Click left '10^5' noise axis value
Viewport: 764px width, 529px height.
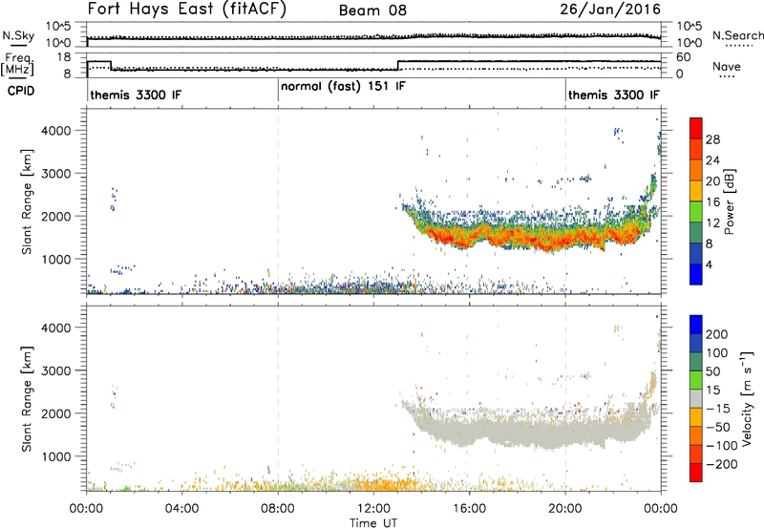click(58, 26)
